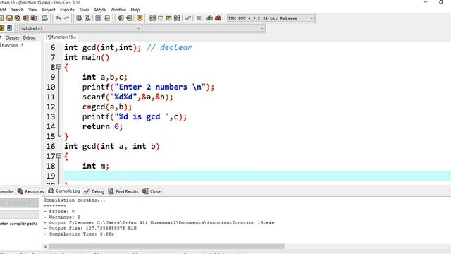The height and width of the screenshot is (254, 451).
Task: Click the compile log scrollbar left arrow
Action: coord(45,246)
